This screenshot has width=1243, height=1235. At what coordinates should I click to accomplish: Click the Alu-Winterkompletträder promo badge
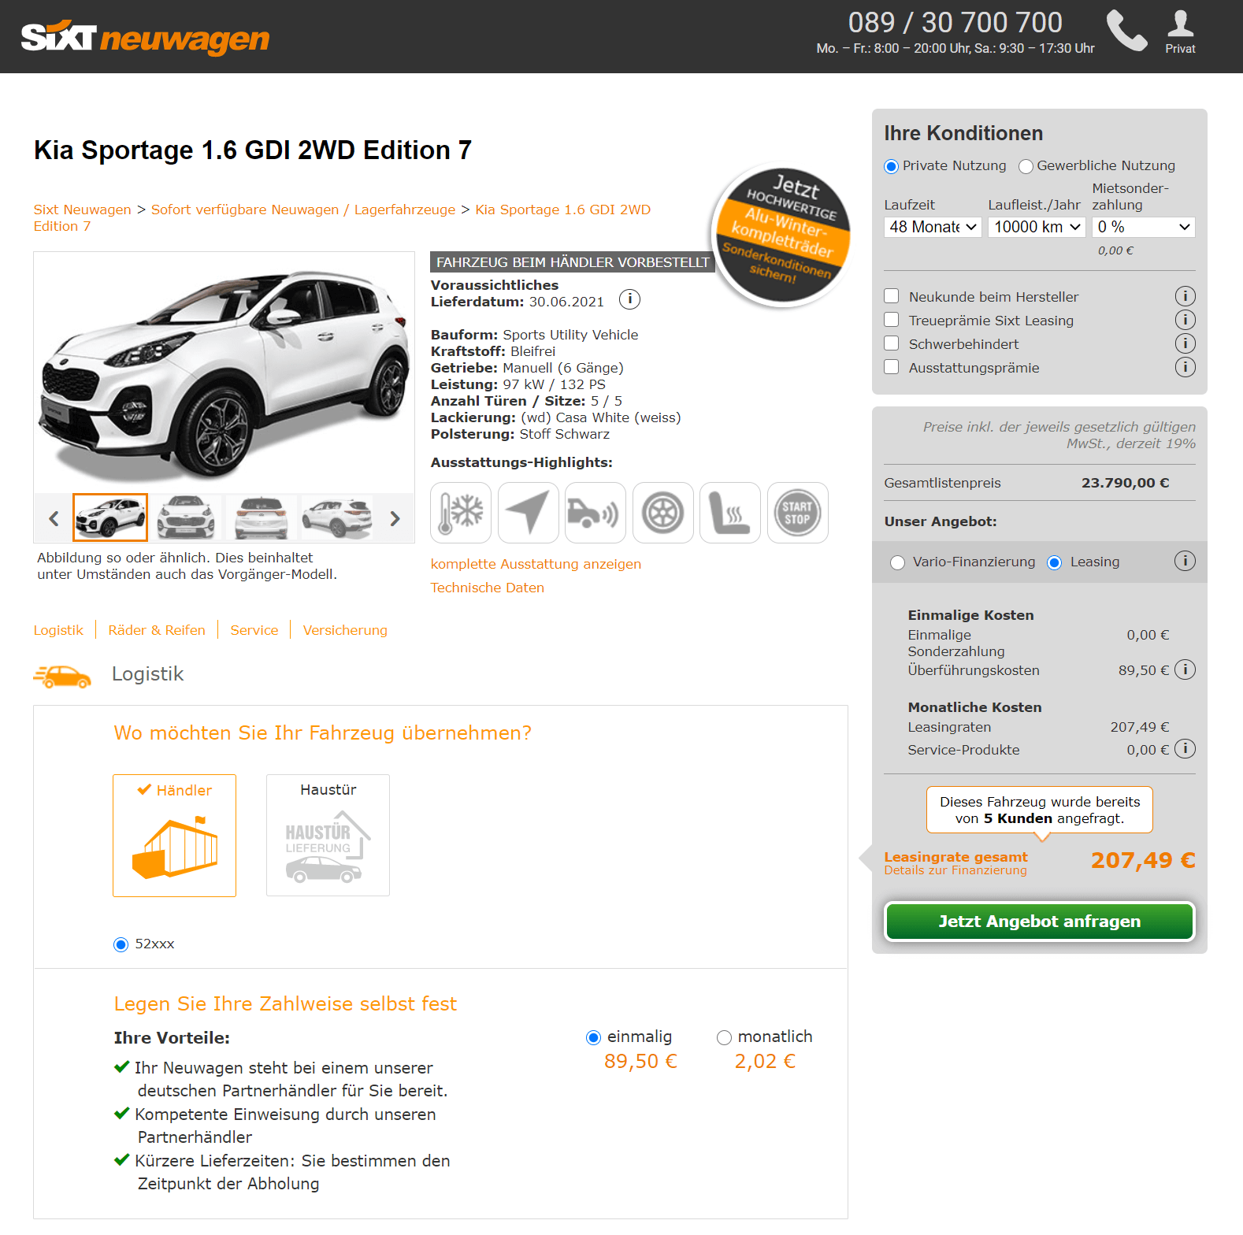[x=782, y=235]
